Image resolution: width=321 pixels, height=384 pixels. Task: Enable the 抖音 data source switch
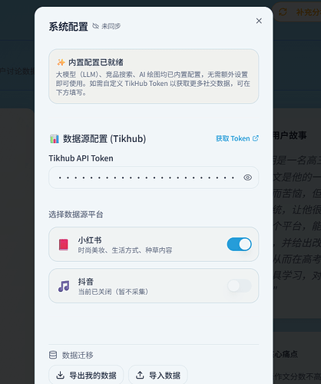point(239,286)
